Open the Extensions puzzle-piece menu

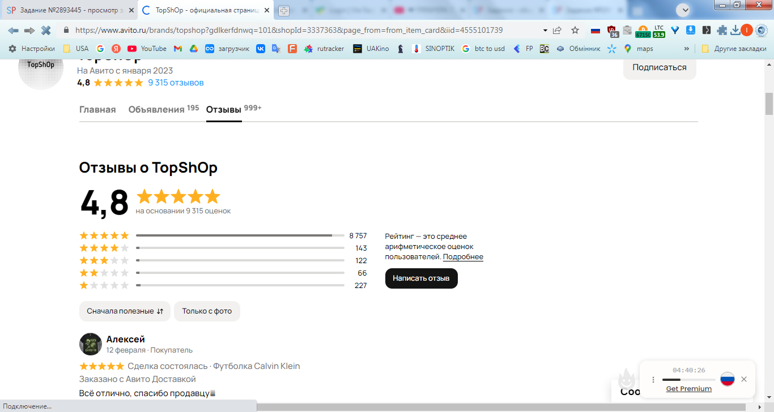tap(721, 31)
